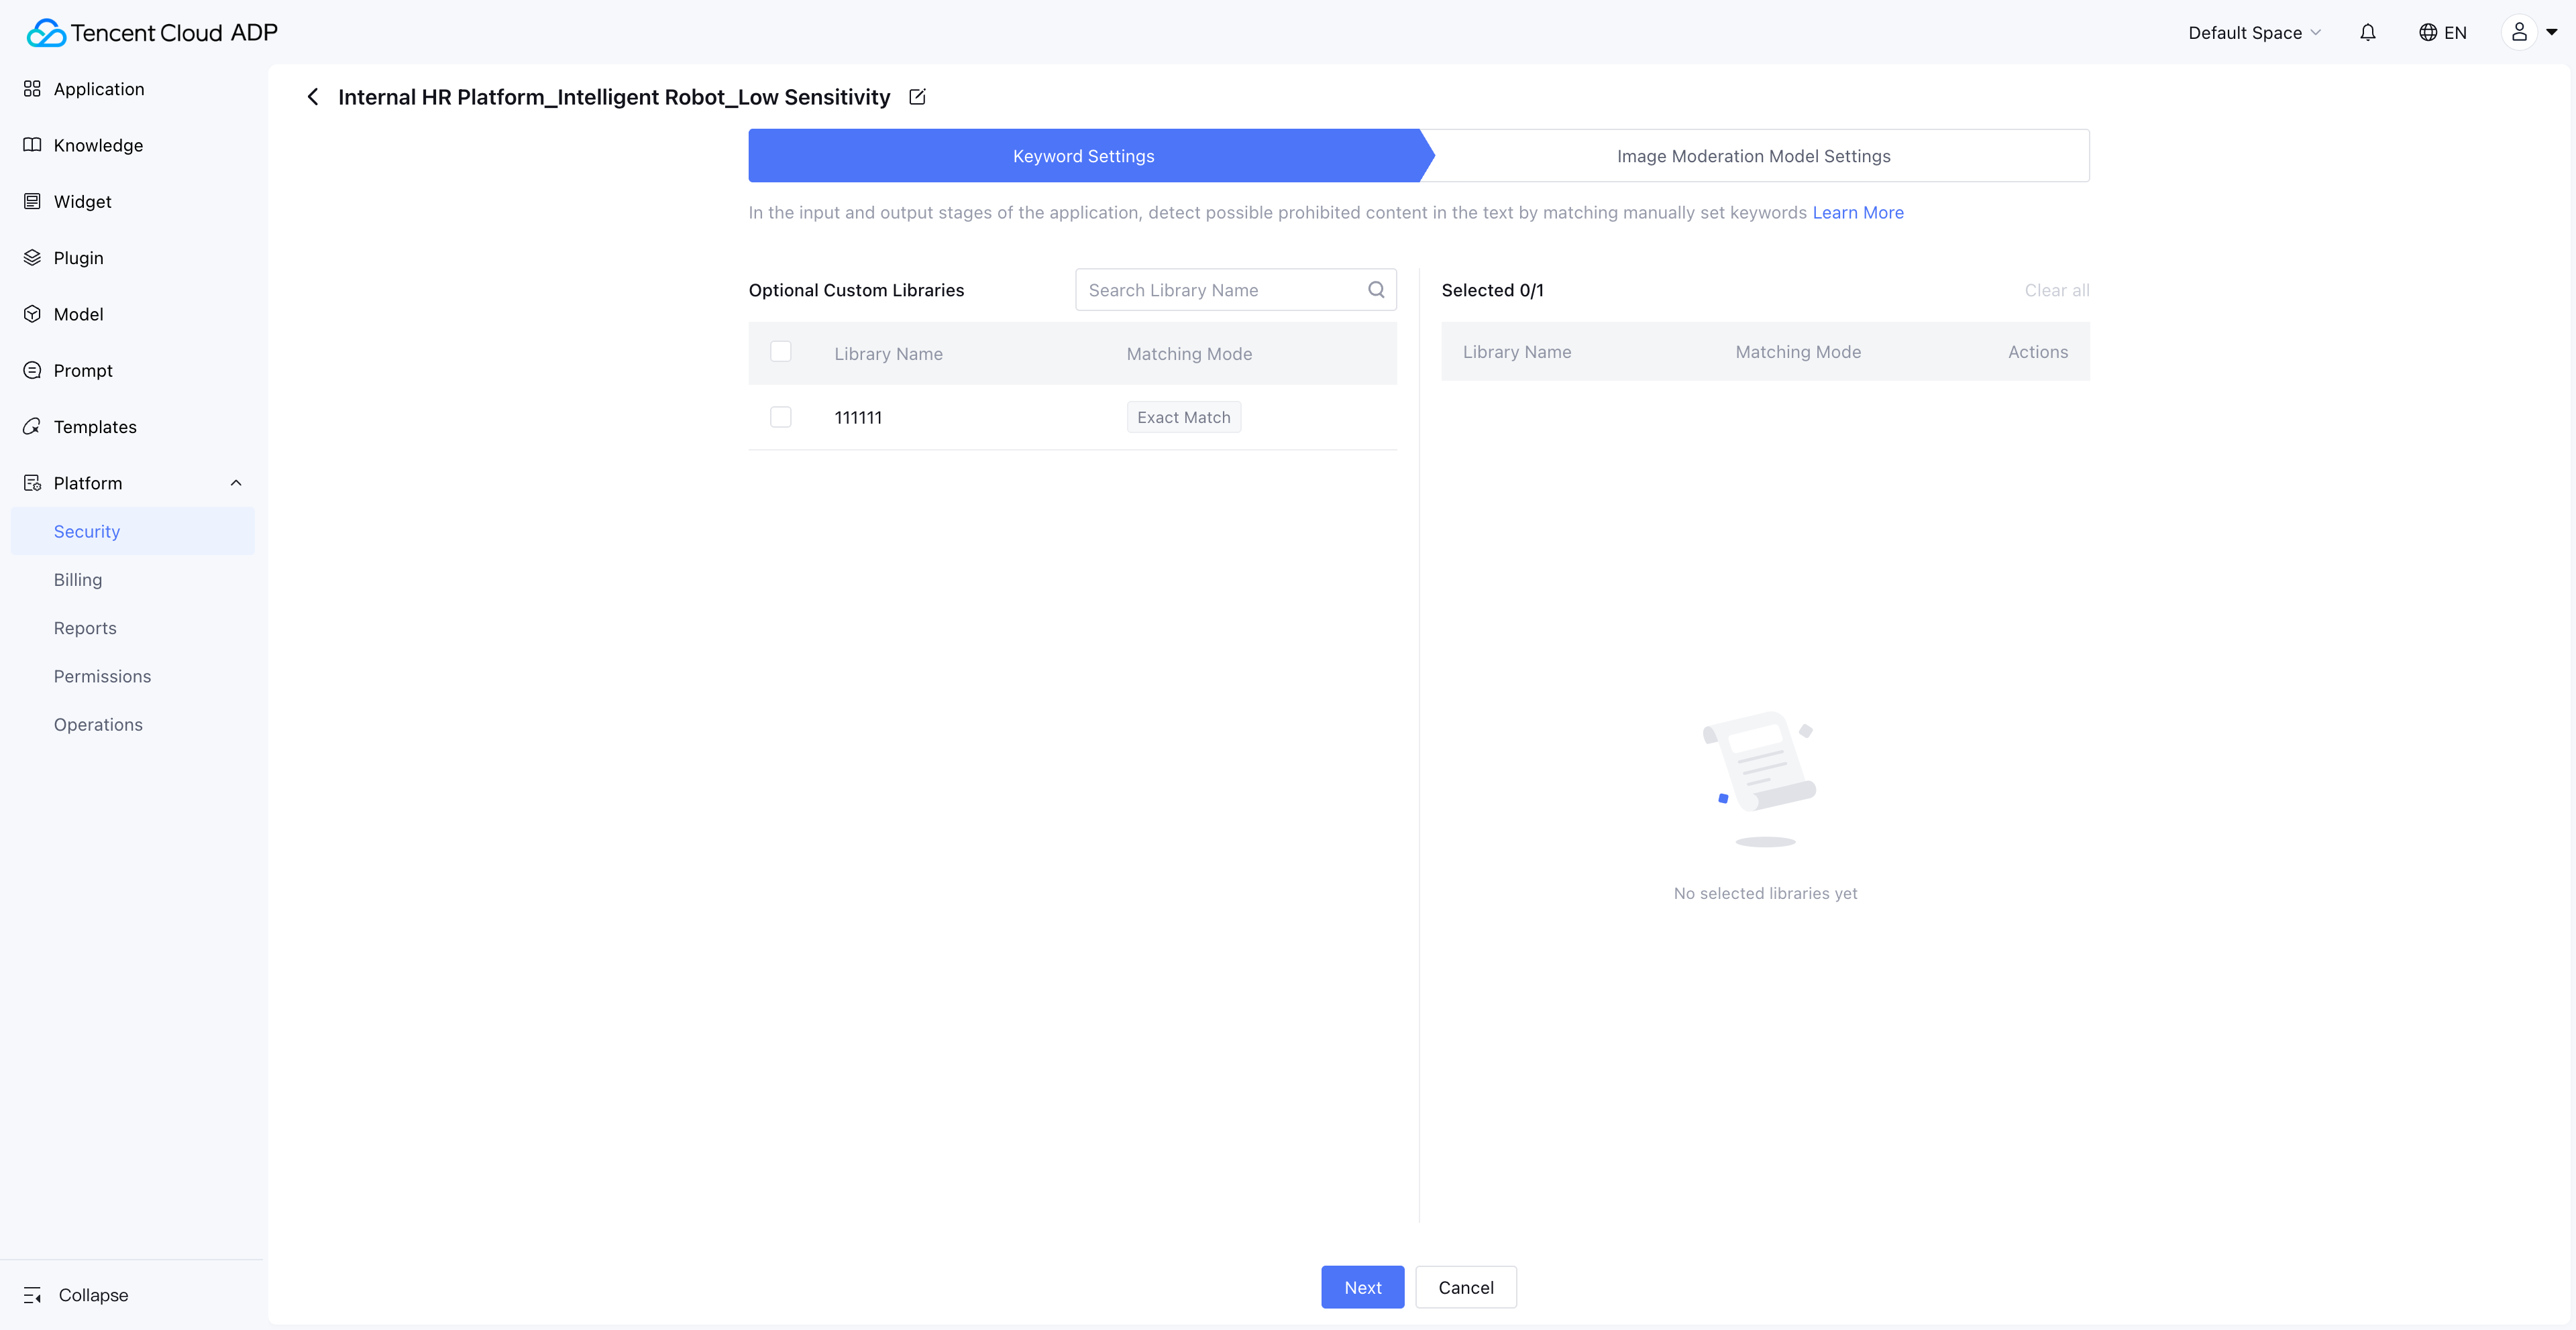Switch to Image Moderation Model Settings step

pyautogui.click(x=1753, y=156)
